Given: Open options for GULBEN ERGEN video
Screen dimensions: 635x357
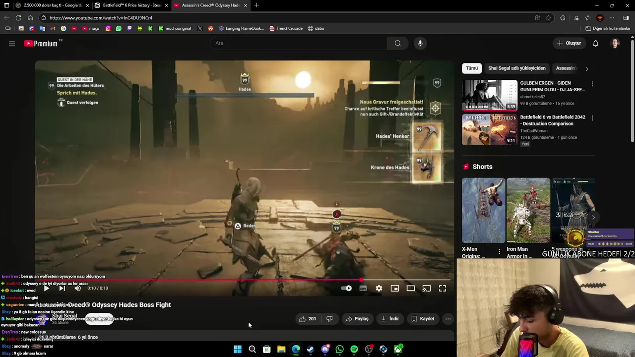Looking at the screenshot, I should click(592, 84).
